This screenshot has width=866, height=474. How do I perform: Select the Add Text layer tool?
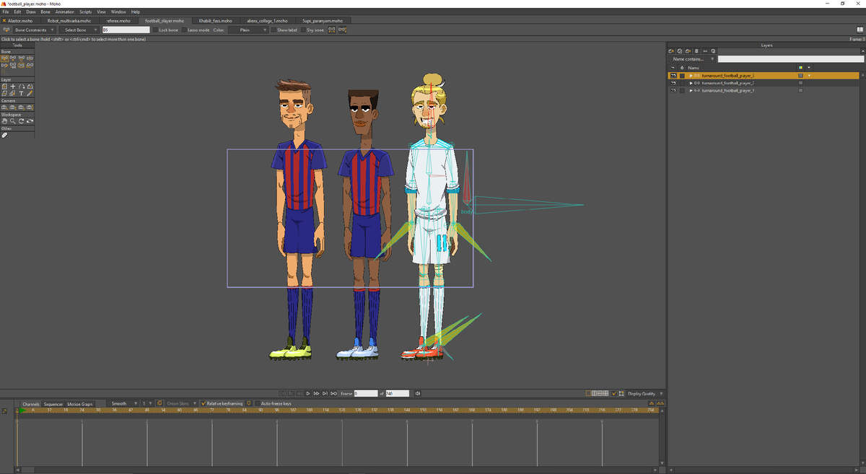click(21, 93)
